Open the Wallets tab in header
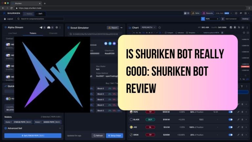The image size is (252, 142). coord(29,14)
